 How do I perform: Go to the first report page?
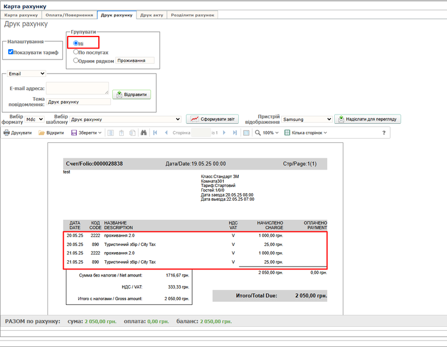[x=155, y=133]
